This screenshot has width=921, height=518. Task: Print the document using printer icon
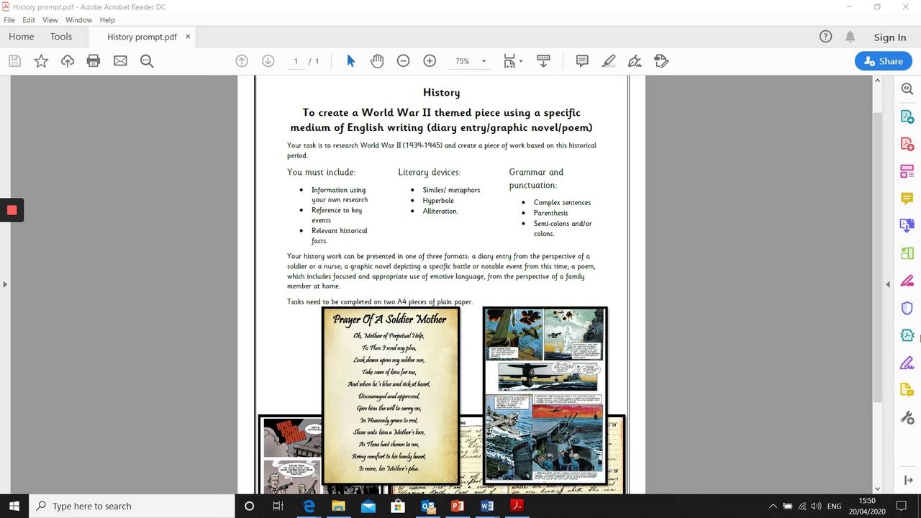pos(94,61)
